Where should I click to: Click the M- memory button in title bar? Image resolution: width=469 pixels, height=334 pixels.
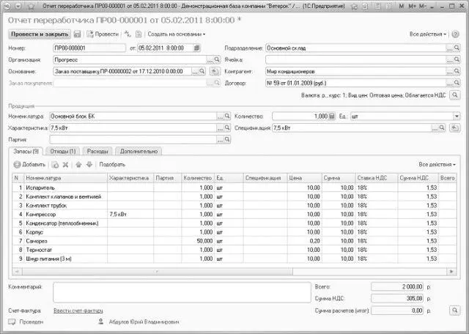422,7
